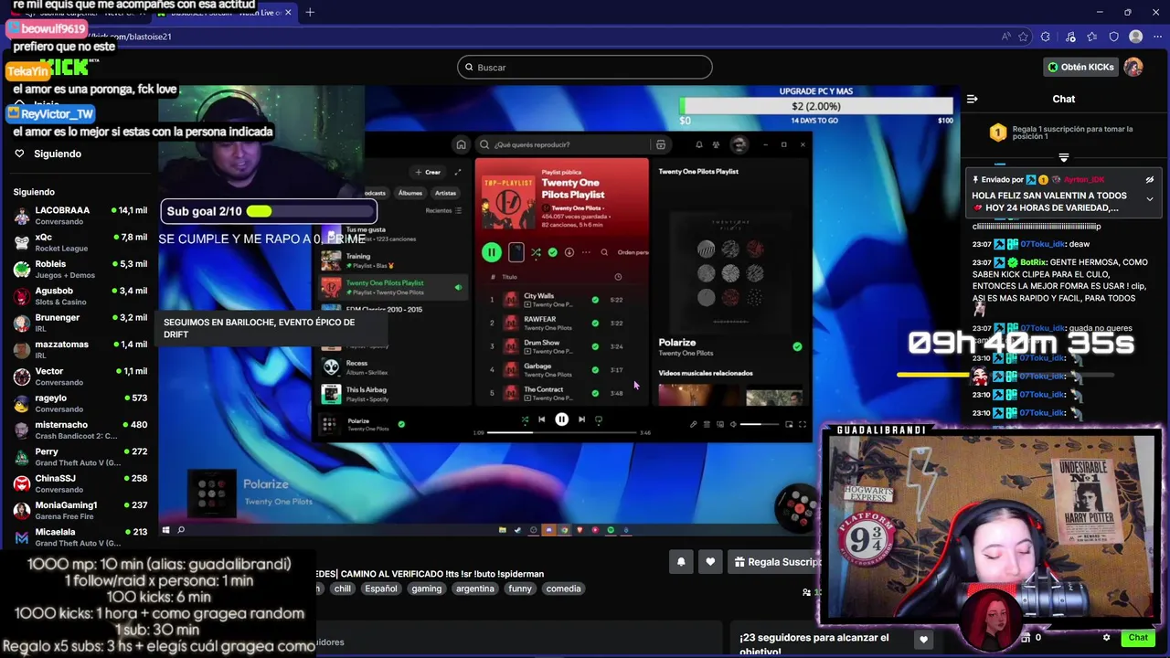
Task: Open Spotify play queue icon
Action: pos(707,424)
